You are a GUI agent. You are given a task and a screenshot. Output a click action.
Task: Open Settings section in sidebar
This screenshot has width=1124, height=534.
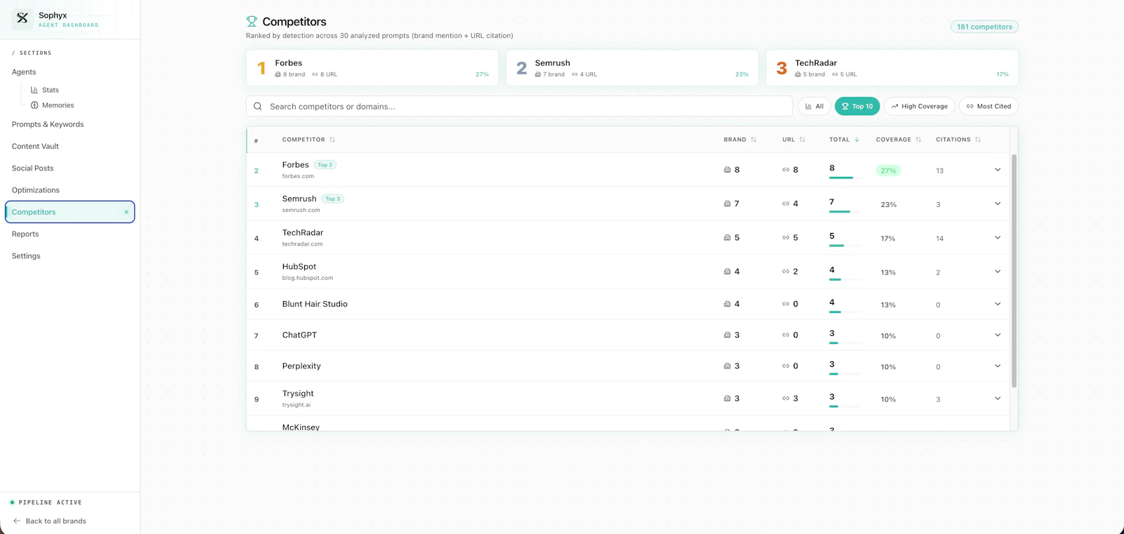26,256
